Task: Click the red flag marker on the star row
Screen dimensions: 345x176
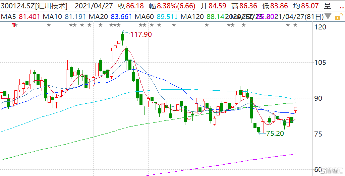Action: (14, 25)
